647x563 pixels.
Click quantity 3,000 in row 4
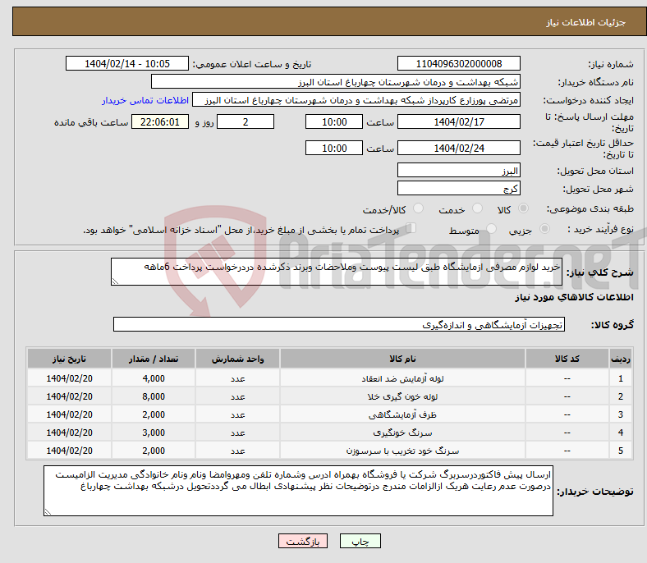pos(154,433)
